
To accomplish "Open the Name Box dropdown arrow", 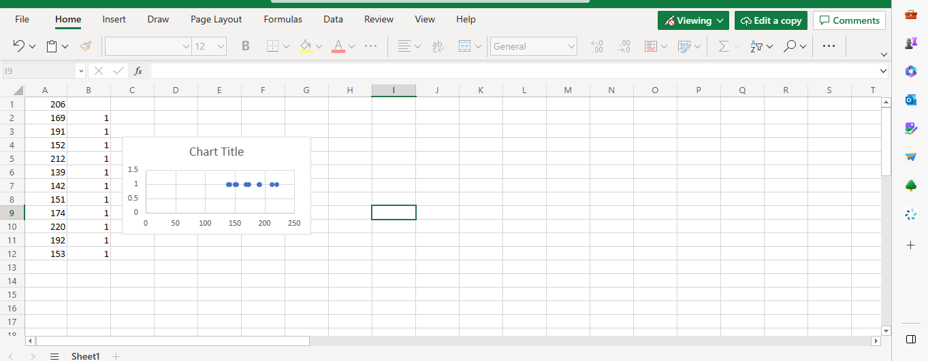I will [81, 71].
